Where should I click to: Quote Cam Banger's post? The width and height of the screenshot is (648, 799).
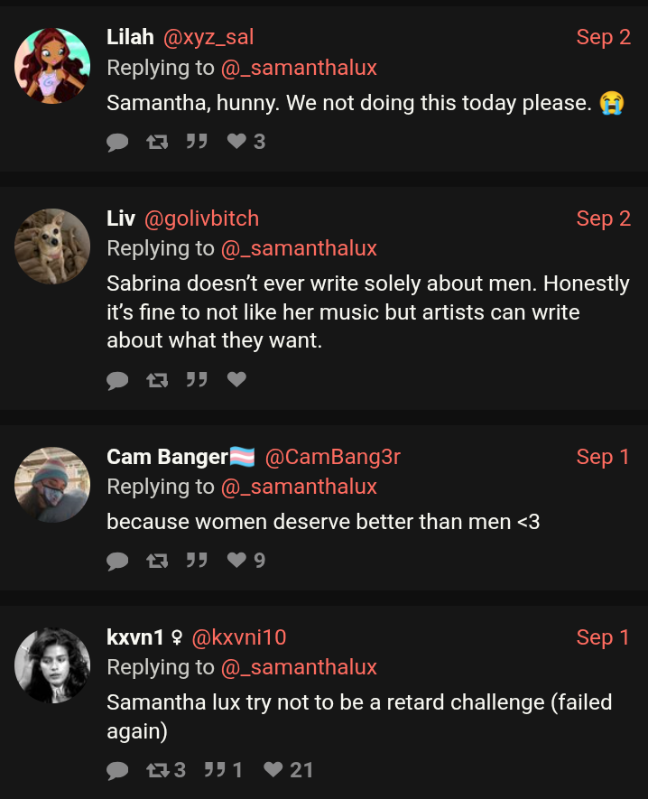point(196,561)
